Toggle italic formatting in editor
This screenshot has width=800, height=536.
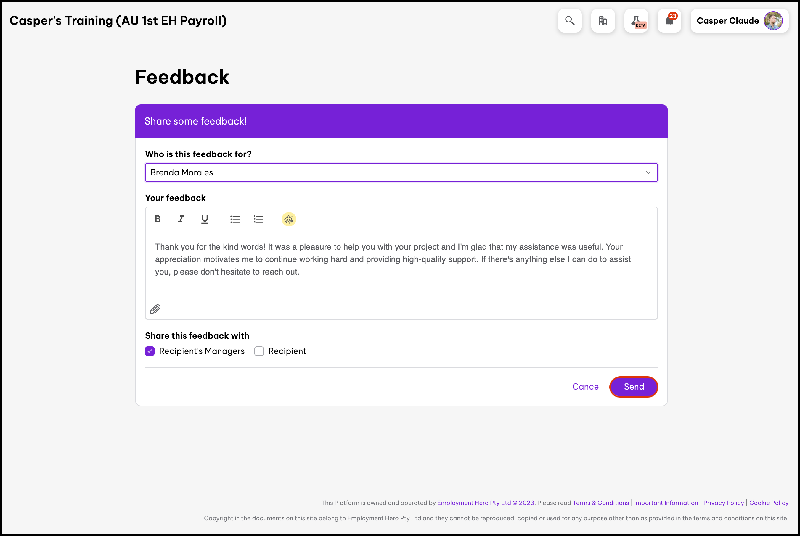point(181,219)
